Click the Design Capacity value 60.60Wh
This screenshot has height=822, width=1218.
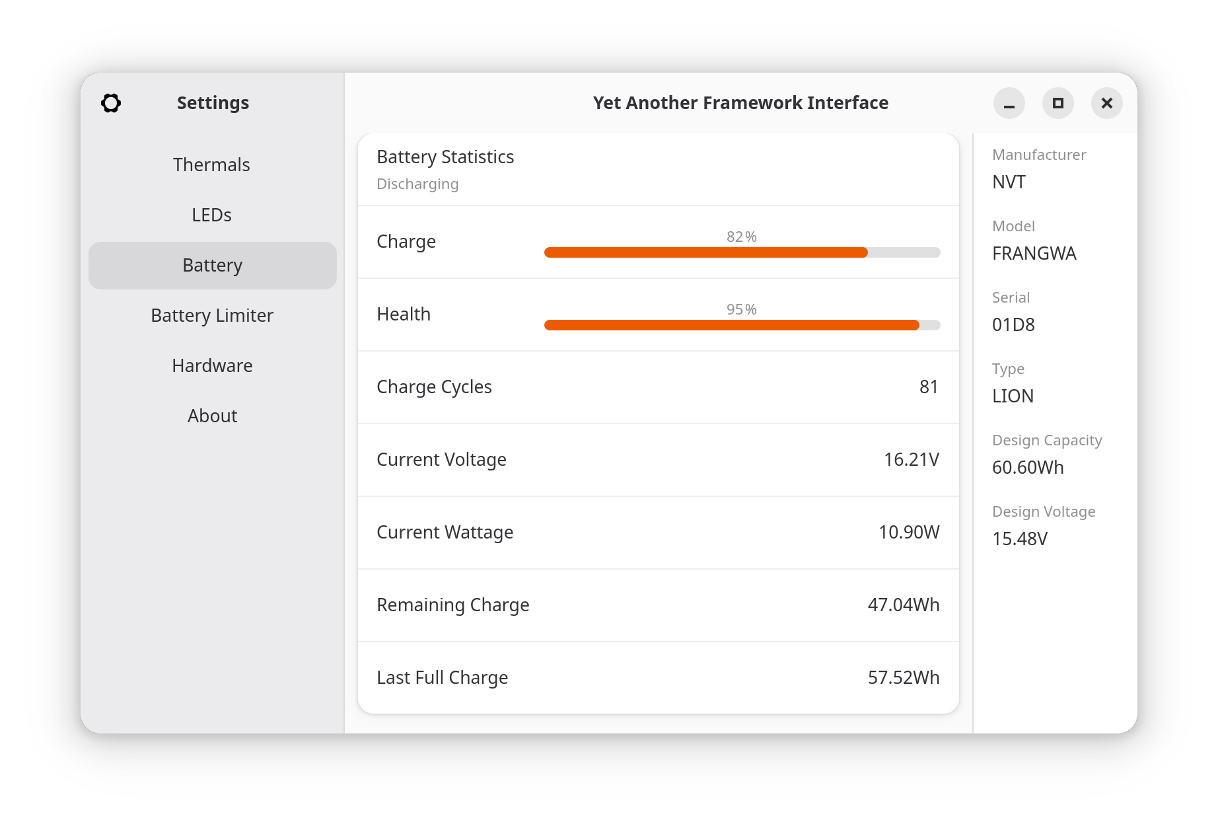coord(1026,467)
